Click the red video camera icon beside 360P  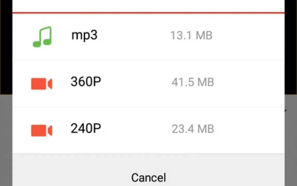point(41,84)
